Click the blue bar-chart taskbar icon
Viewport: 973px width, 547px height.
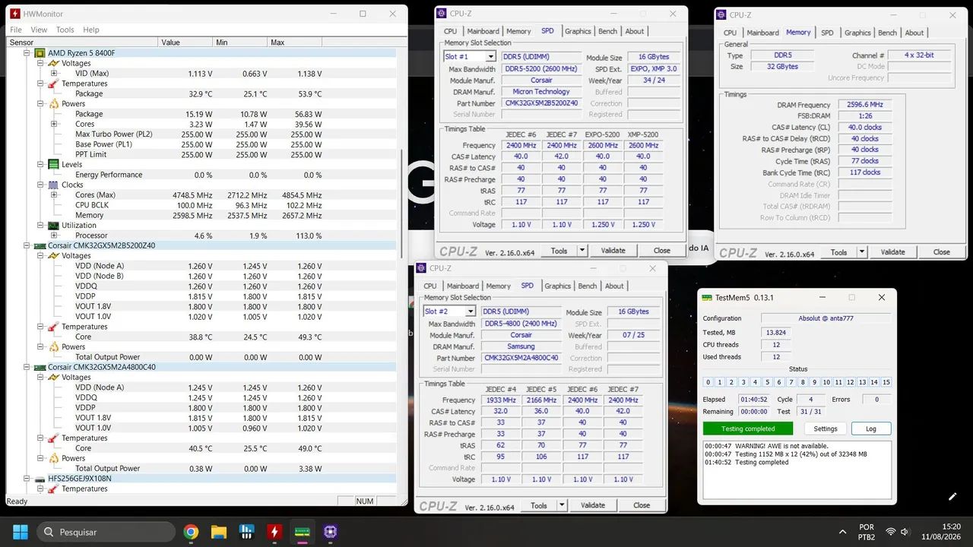(x=246, y=532)
